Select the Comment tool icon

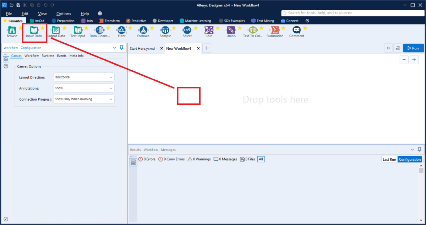click(x=297, y=30)
